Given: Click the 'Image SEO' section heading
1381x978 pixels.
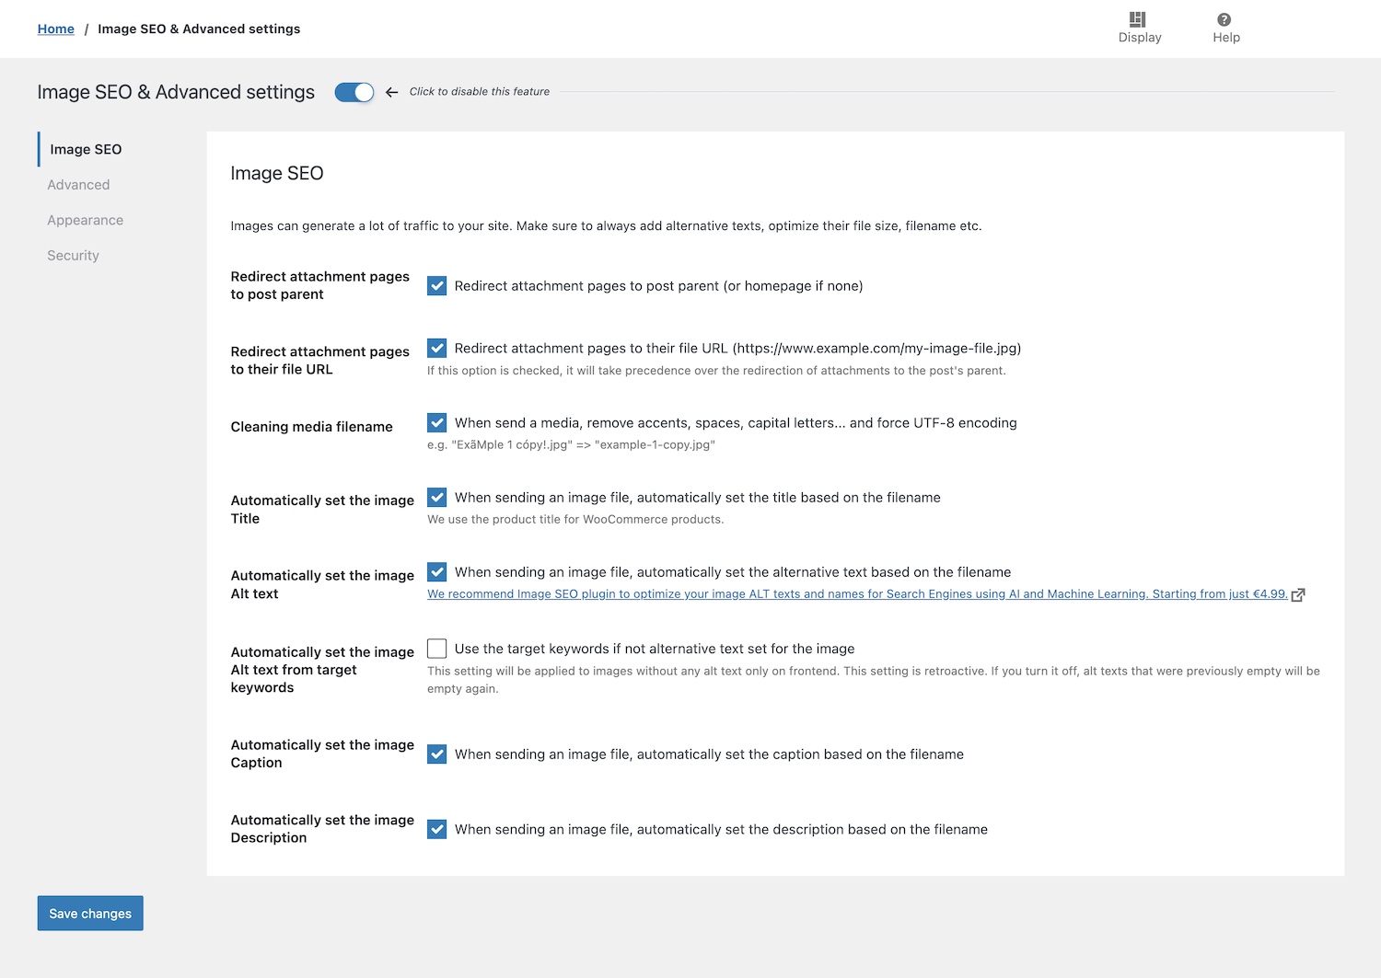Looking at the screenshot, I should point(276,174).
